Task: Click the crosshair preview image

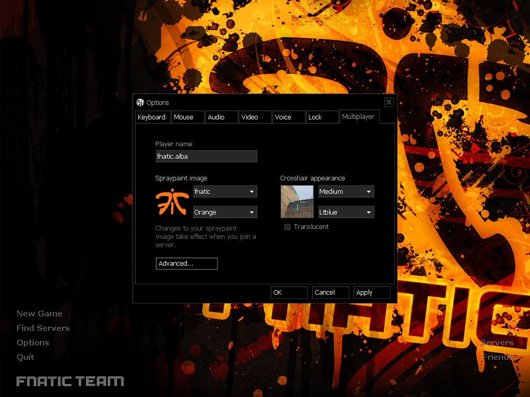Action: 297,202
